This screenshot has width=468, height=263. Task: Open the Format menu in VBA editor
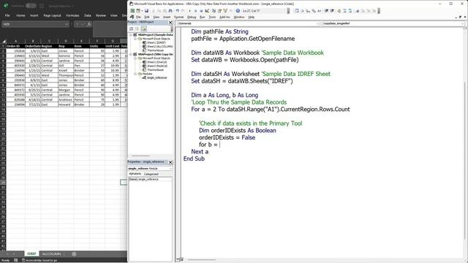(x=178, y=17)
